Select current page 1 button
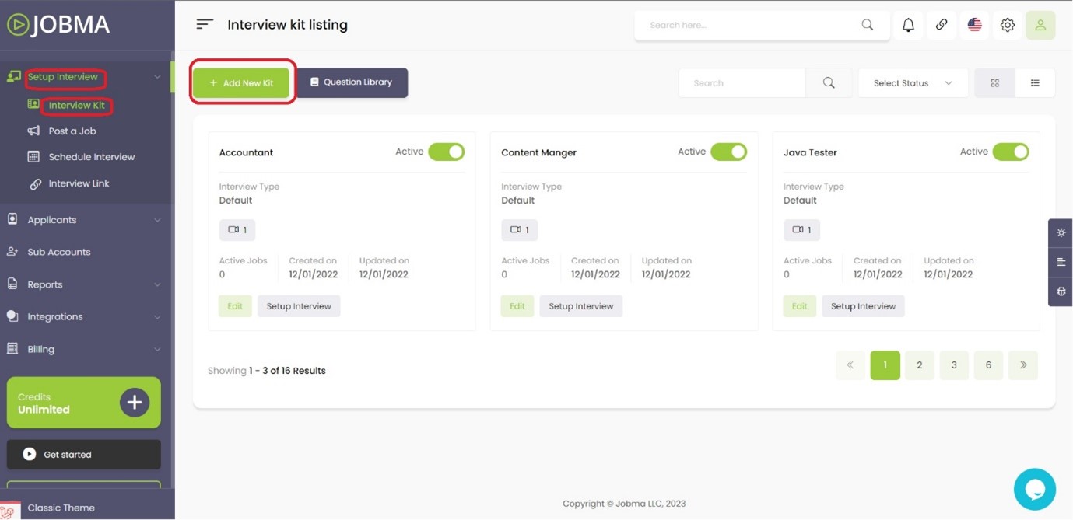The height and width of the screenshot is (520, 1073). point(885,365)
